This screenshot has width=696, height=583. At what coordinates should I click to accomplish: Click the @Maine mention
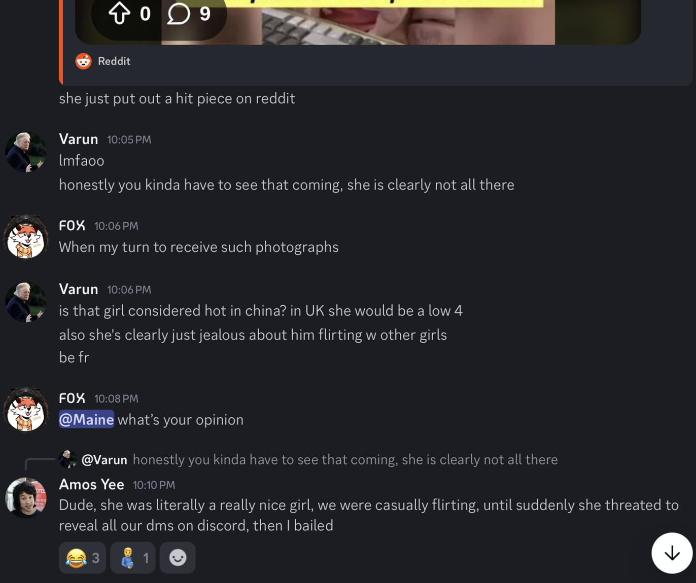[x=86, y=419]
